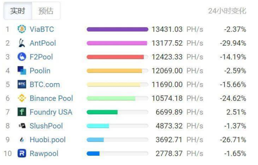This screenshot has height=165, width=258.
Task: Click the BTC.com logo icon
Action: pos(22,84)
